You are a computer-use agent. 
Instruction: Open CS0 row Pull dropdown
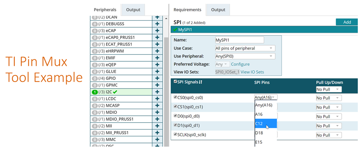click(329, 98)
